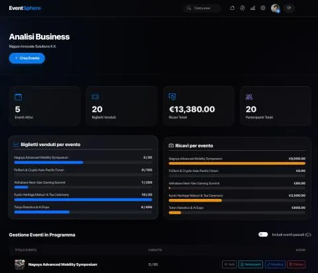Click money icon beside Ricavi per evento
Screen dimensions: 318x273
[x=171, y=145]
